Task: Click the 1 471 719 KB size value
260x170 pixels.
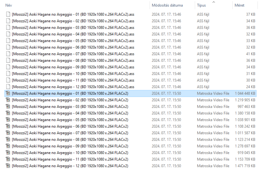Action: pos(245,166)
